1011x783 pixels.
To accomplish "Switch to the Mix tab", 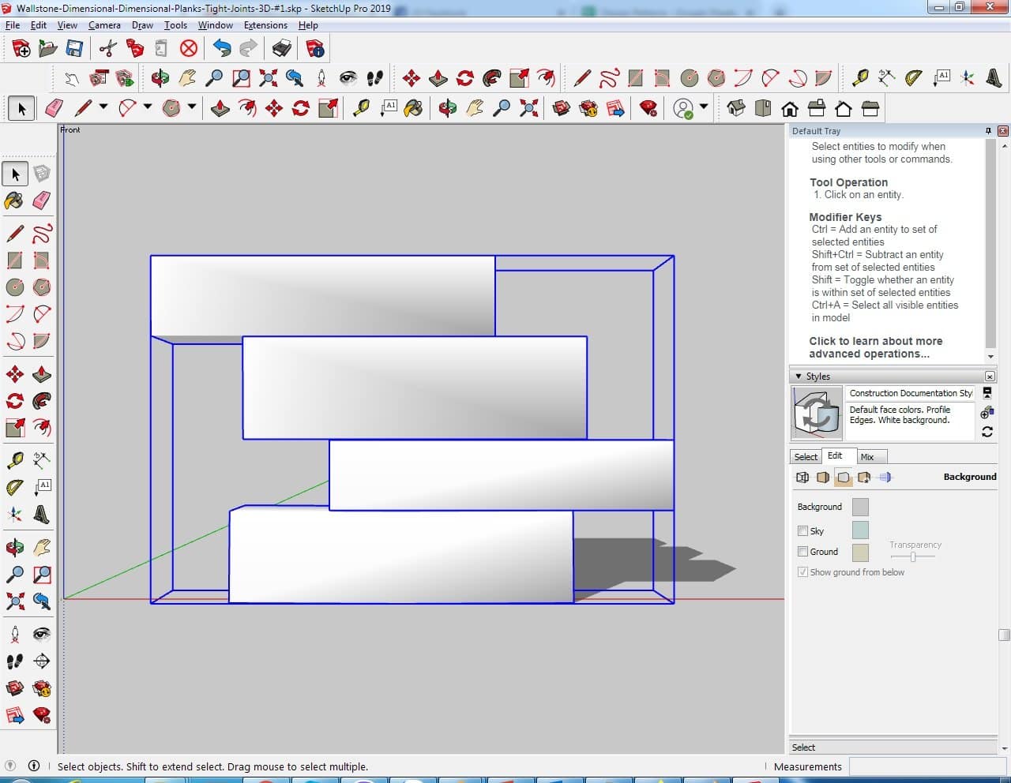I will [x=867, y=457].
